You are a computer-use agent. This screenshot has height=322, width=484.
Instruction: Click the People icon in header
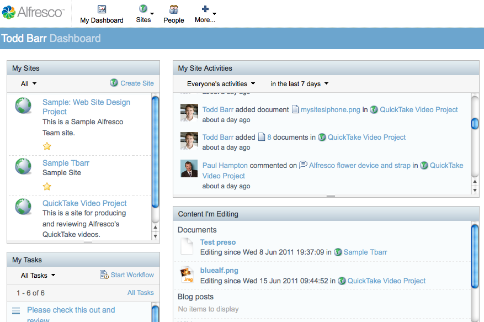click(x=174, y=9)
